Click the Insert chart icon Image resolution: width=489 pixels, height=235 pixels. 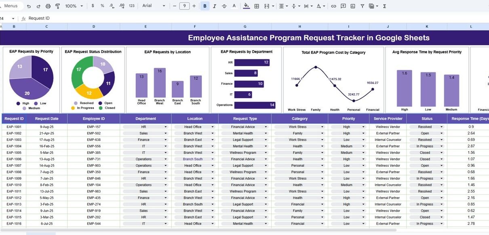353,6
